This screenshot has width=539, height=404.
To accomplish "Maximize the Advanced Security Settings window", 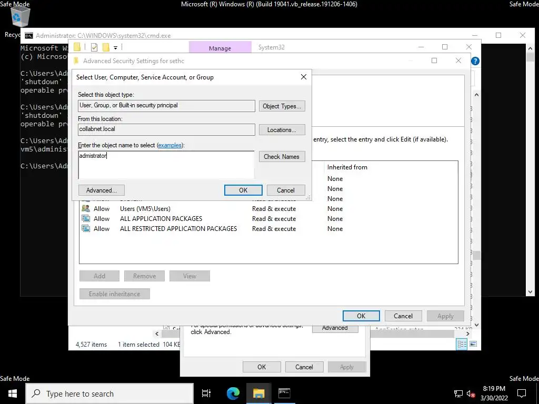I will 434,60.
